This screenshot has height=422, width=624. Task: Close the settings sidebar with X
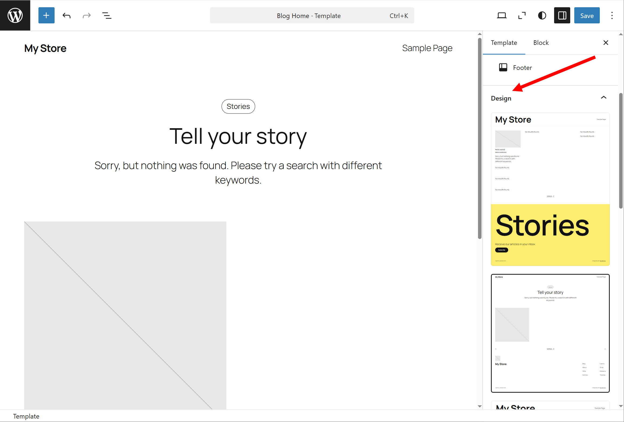coord(606,43)
